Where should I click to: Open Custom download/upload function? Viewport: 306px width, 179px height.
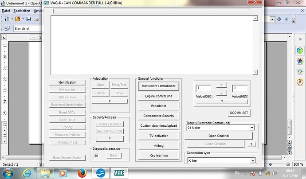(159, 126)
